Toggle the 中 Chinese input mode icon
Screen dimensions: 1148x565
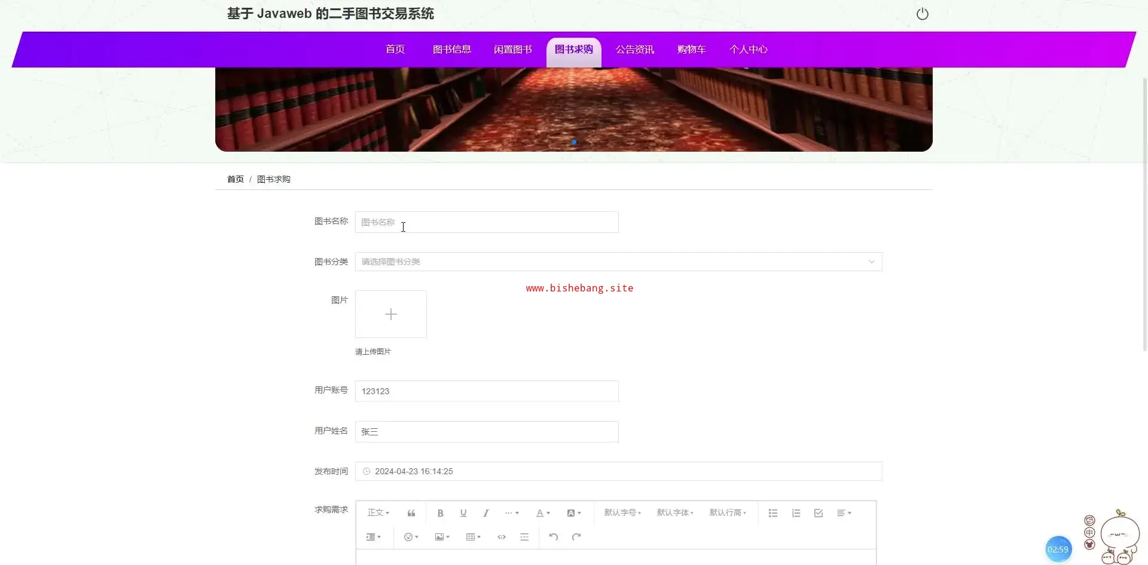(x=1089, y=533)
